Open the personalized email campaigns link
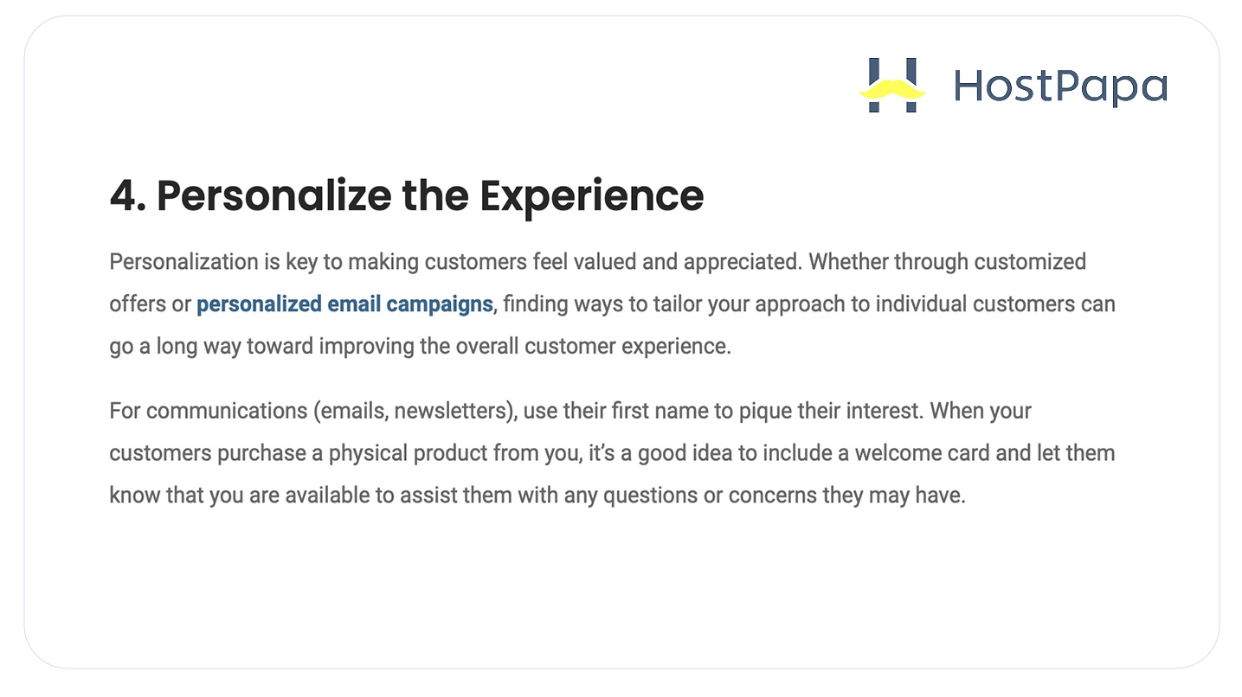This screenshot has height=697, width=1242. [x=344, y=304]
